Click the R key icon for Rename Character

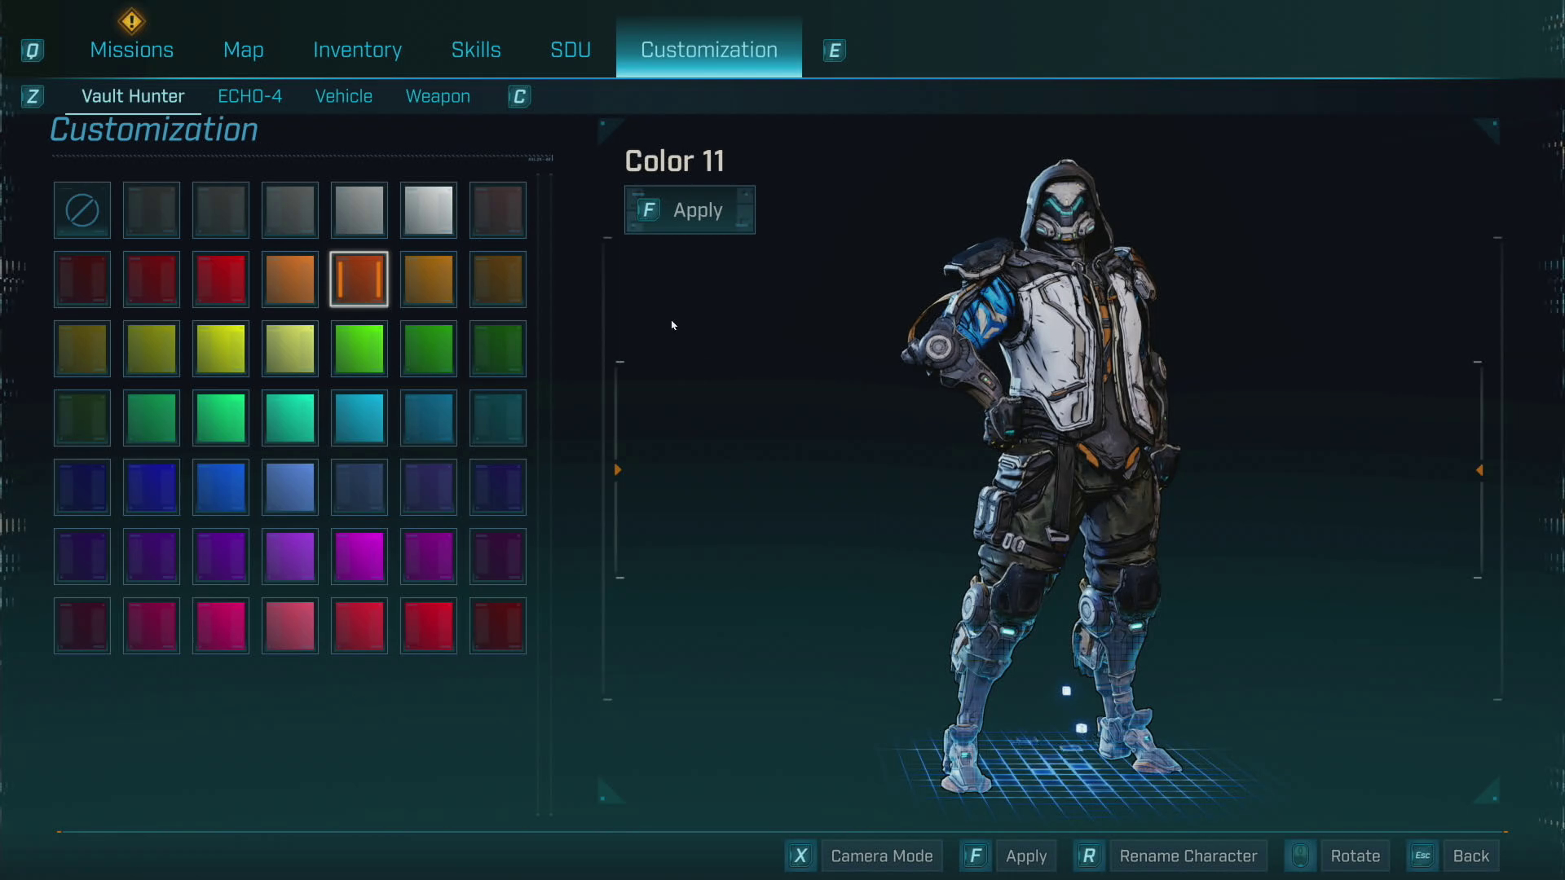pos(1088,856)
